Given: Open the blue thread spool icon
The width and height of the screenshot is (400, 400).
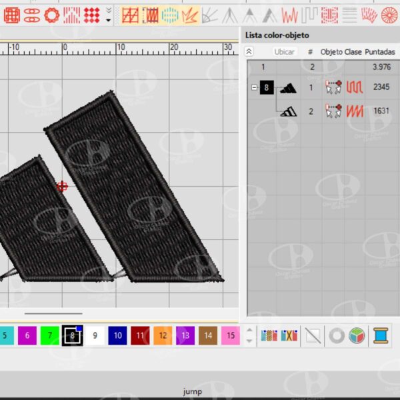Looking at the screenshot, I should coord(381,335).
